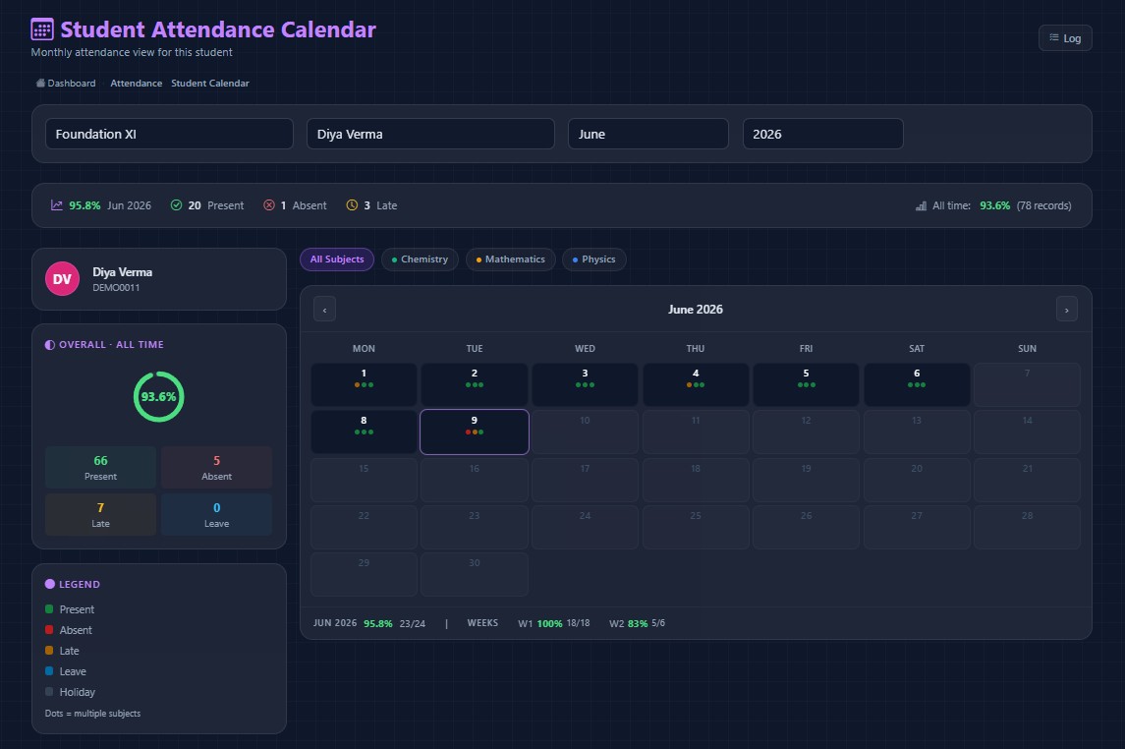Image resolution: width=1125 pixels, height=749 pixels.
Task: Click the 66 Present stat tile
Action: pyautogui.click(x=100, y=467)
